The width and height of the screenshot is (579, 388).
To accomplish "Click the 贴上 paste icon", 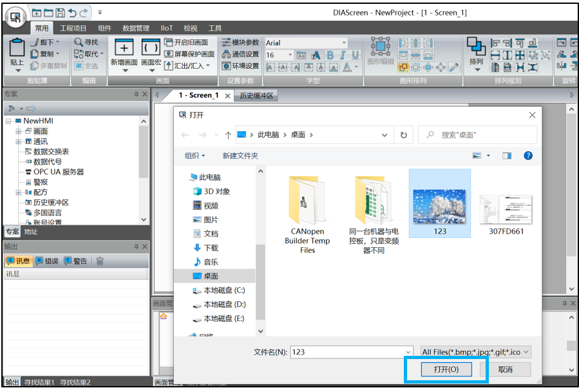I will pyautogui.click(x=17, y=49).
